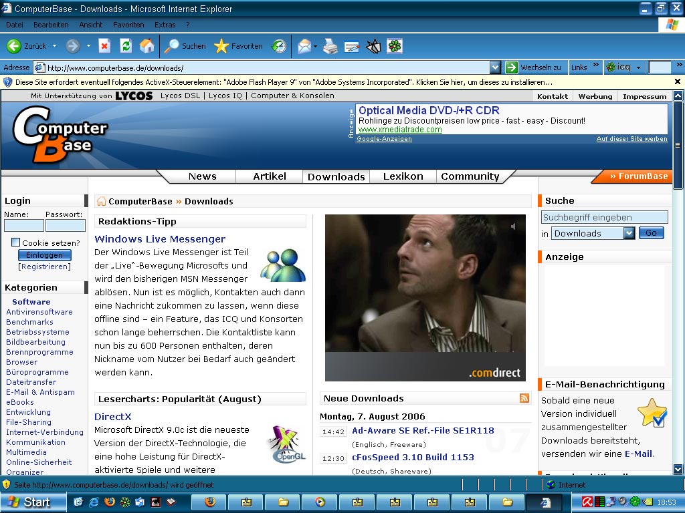Go to the browser home page
Image resolution: width=685 pixels, height=513 pixels.
[x=146, y=46]
